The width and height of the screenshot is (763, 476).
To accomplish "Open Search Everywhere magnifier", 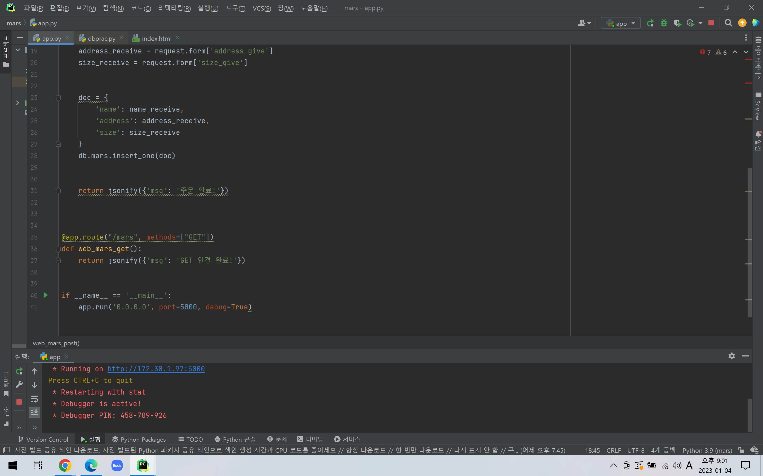I will (728, 23).
